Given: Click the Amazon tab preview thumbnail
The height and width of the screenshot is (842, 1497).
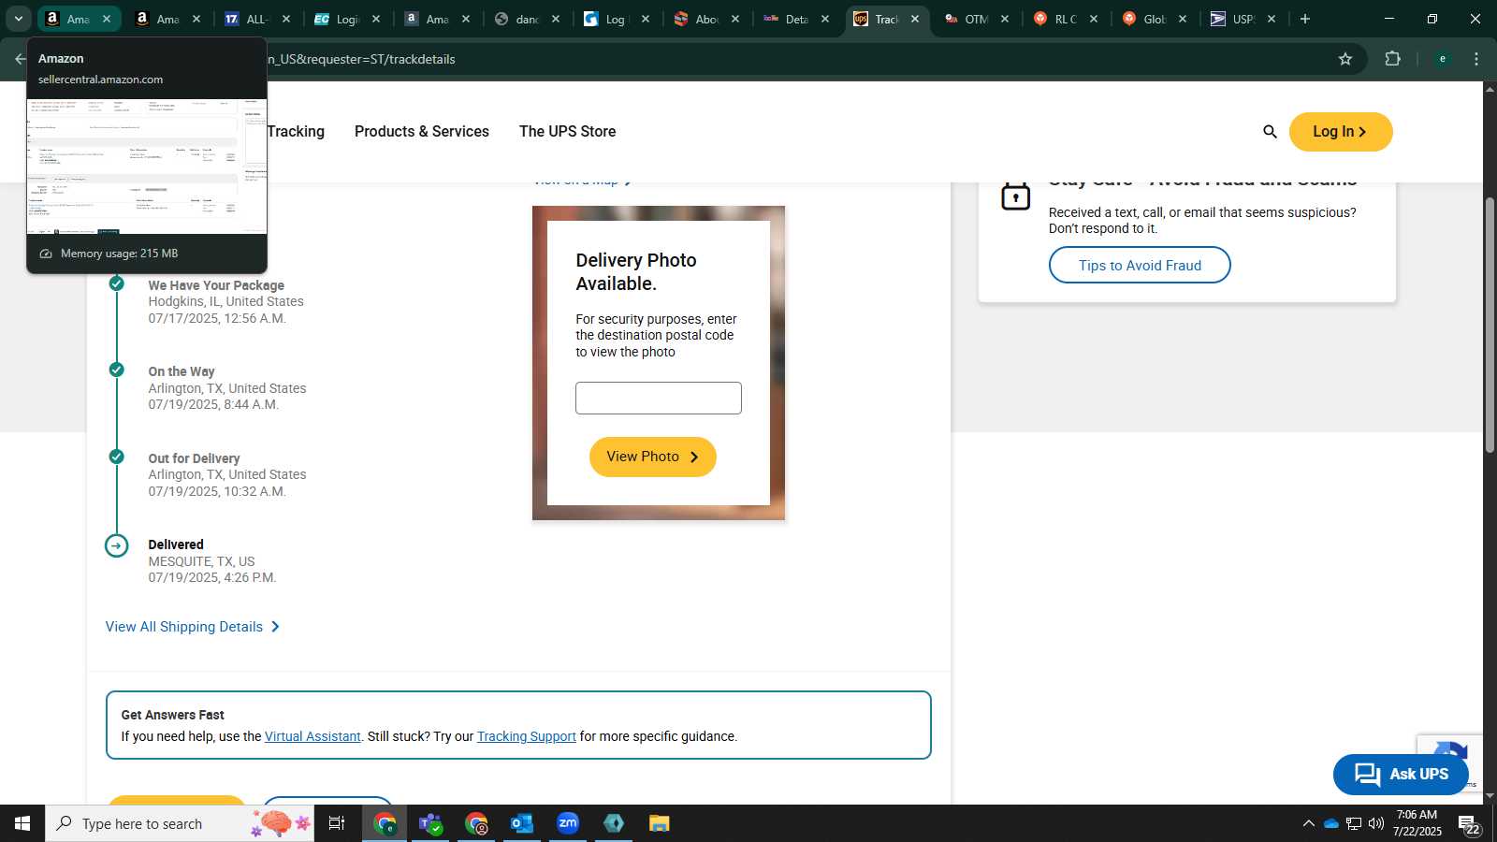Looking at the screenshot, I should 147,167.
